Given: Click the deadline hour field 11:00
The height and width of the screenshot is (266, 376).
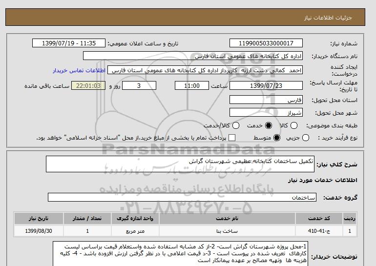Looking at the screenshot, I should (192, 86).
